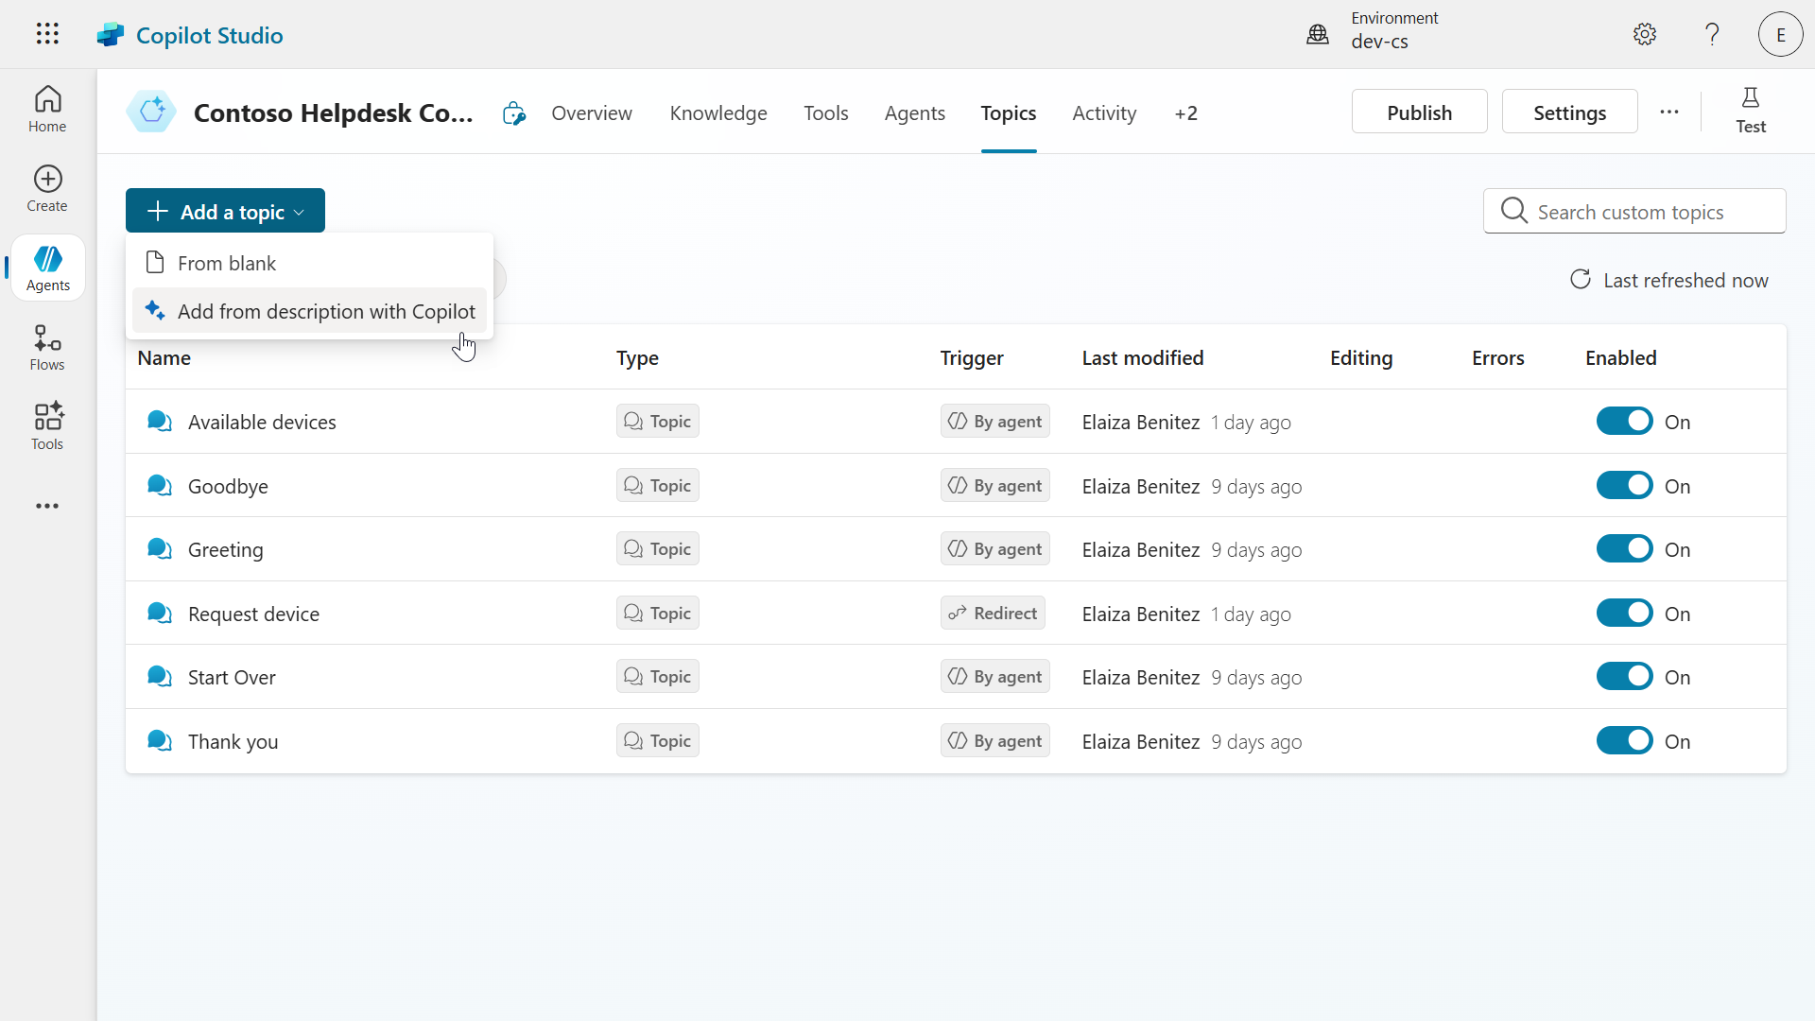Viewport: 1815px width, 1021px height.
Task: Open the Test pane flask icon
Action: pyautogui.click(x=1750, y=111)
